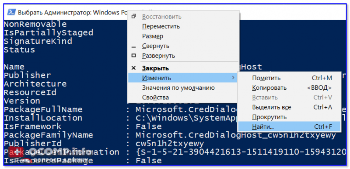Click the Architecture property label
Image resolution: width=350 pixels, height=169 pixels.
pos(35,84)
